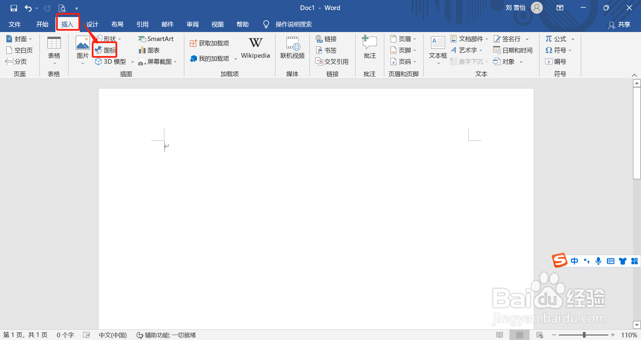The width and height of the screenshot is (641, 340).
Task: Toggle Chinese/English input on Sogou bar
Action: 575,261
